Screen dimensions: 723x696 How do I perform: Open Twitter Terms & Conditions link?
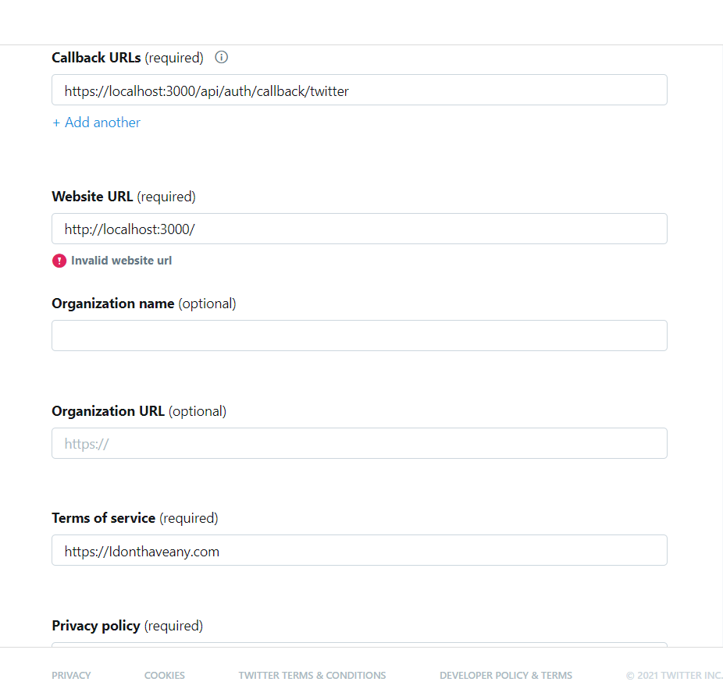[x=312, y=675]
